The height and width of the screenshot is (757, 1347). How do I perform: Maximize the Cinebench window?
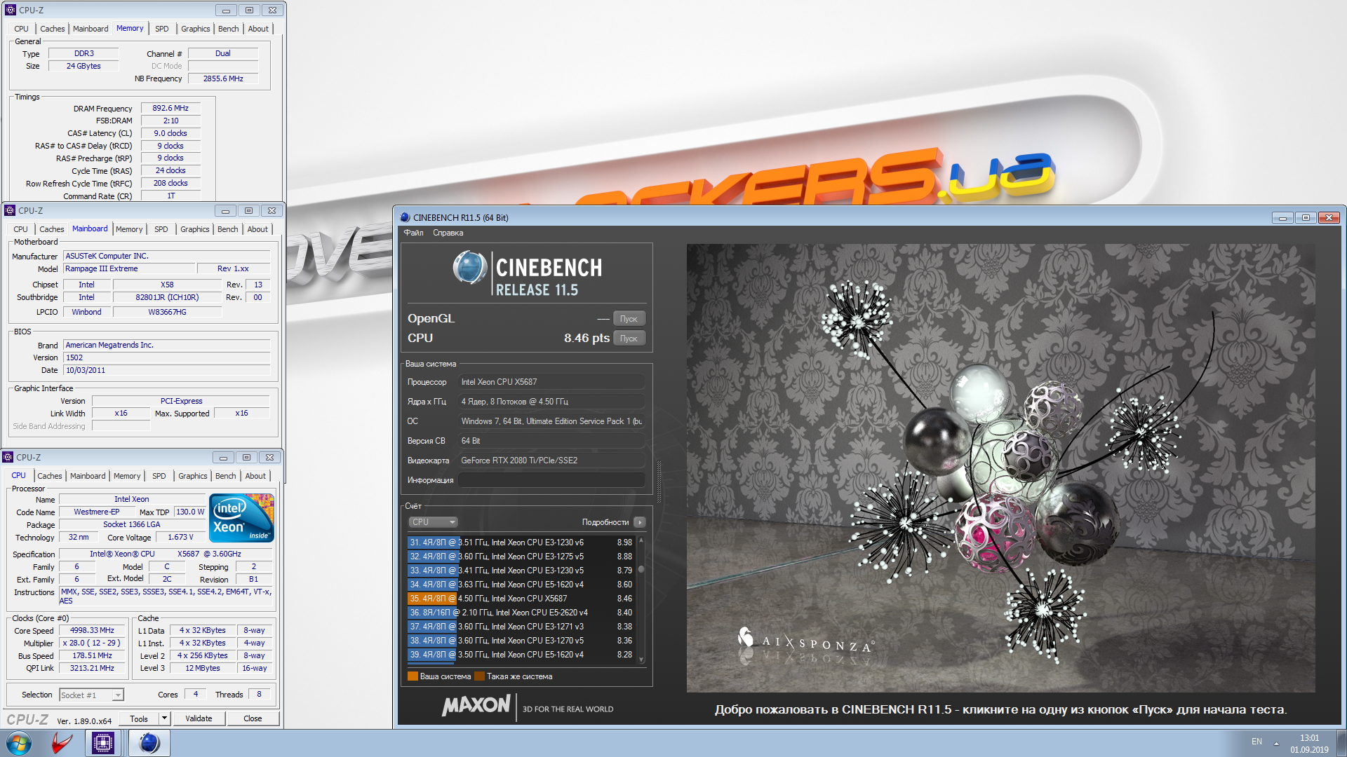(x=1306, y=217)
